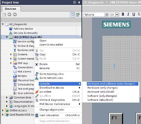Click the Devices & networks icon
Image resolution: width=141 pixels, height=124 pixels.
coord(11,33)
